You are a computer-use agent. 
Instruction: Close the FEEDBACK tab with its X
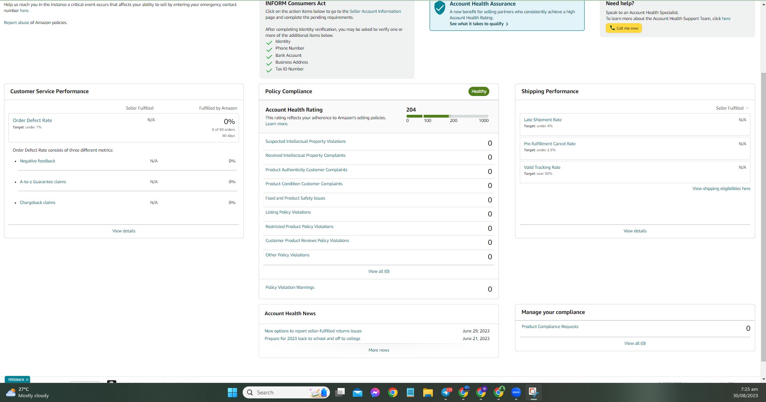pos(27,380)
